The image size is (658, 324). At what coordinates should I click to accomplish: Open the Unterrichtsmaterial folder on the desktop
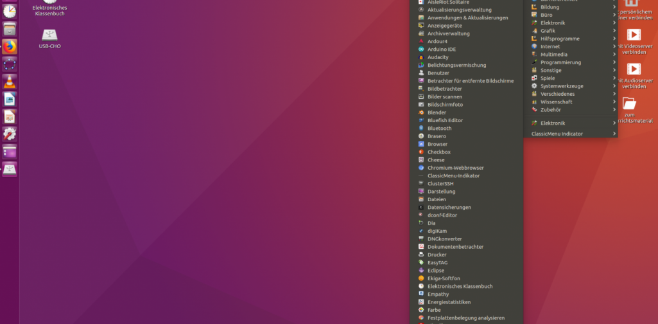pyautogui.click(x=630, y=108)
